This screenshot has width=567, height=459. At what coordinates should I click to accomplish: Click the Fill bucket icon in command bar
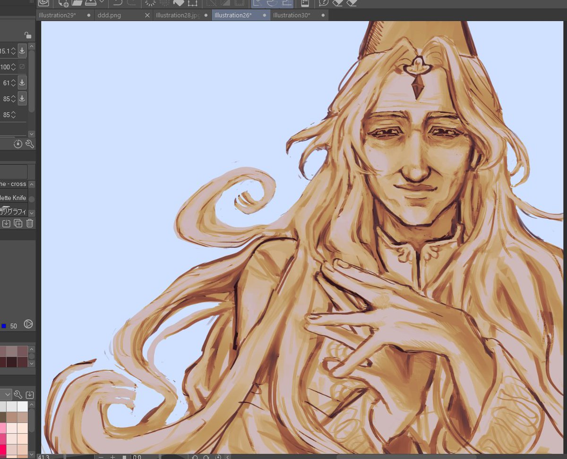click(179, 3)
